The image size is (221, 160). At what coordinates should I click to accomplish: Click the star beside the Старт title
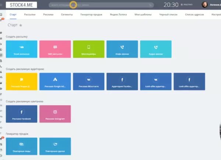coord(21,25)
